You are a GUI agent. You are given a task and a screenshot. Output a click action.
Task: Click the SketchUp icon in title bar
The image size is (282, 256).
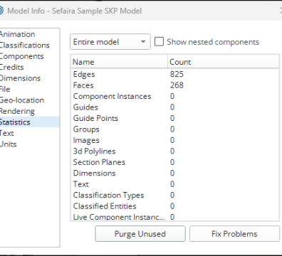(x=1, y=11)
